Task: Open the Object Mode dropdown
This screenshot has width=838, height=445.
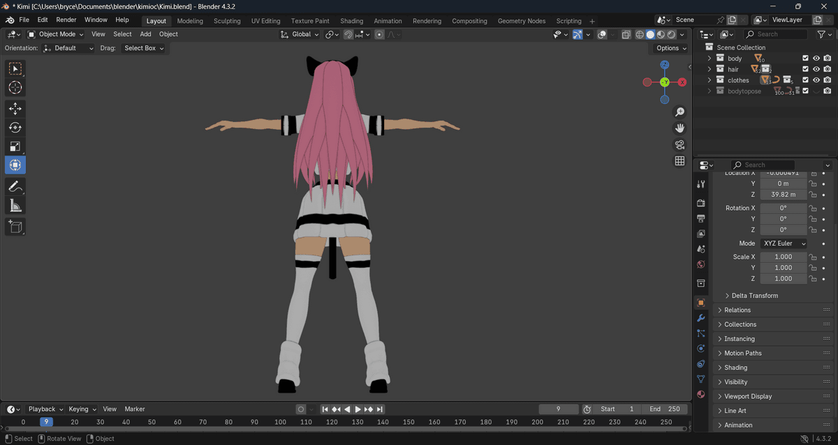Action: pos(55,34)
